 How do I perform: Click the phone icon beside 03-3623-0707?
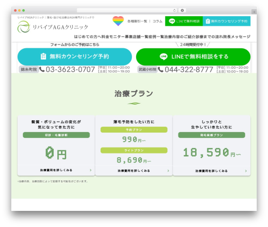click(x=42, y=69)
